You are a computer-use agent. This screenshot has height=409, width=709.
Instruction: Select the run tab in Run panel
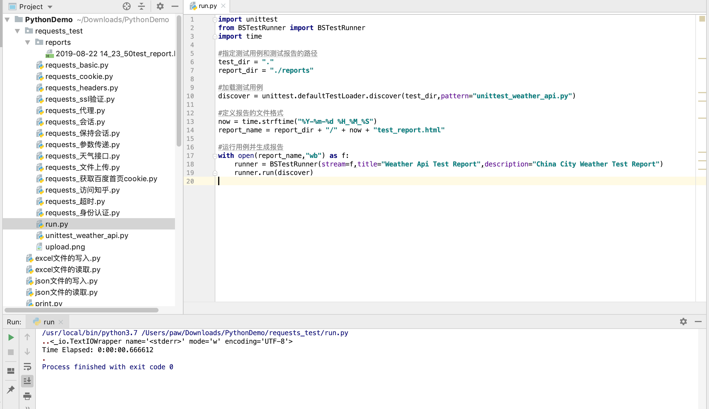pos(49,322)
